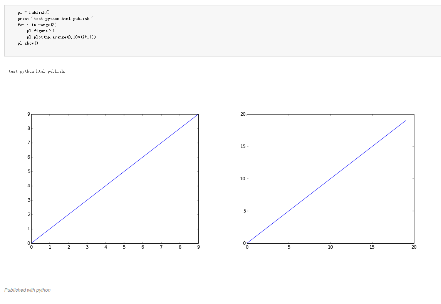This screenshot has height=304, width=441.
Task: Click the 'pl.show()' code line
Action: pos(28,43)
